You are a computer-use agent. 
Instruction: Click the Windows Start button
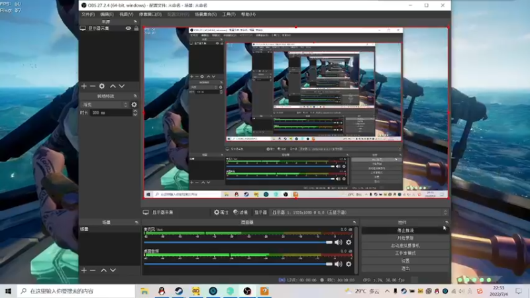pos(8,291)
